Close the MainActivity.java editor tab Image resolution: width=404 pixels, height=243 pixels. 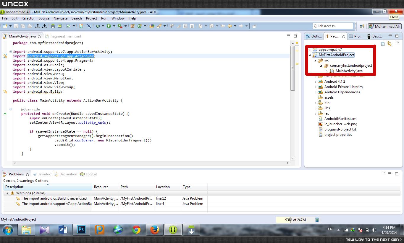40,36
